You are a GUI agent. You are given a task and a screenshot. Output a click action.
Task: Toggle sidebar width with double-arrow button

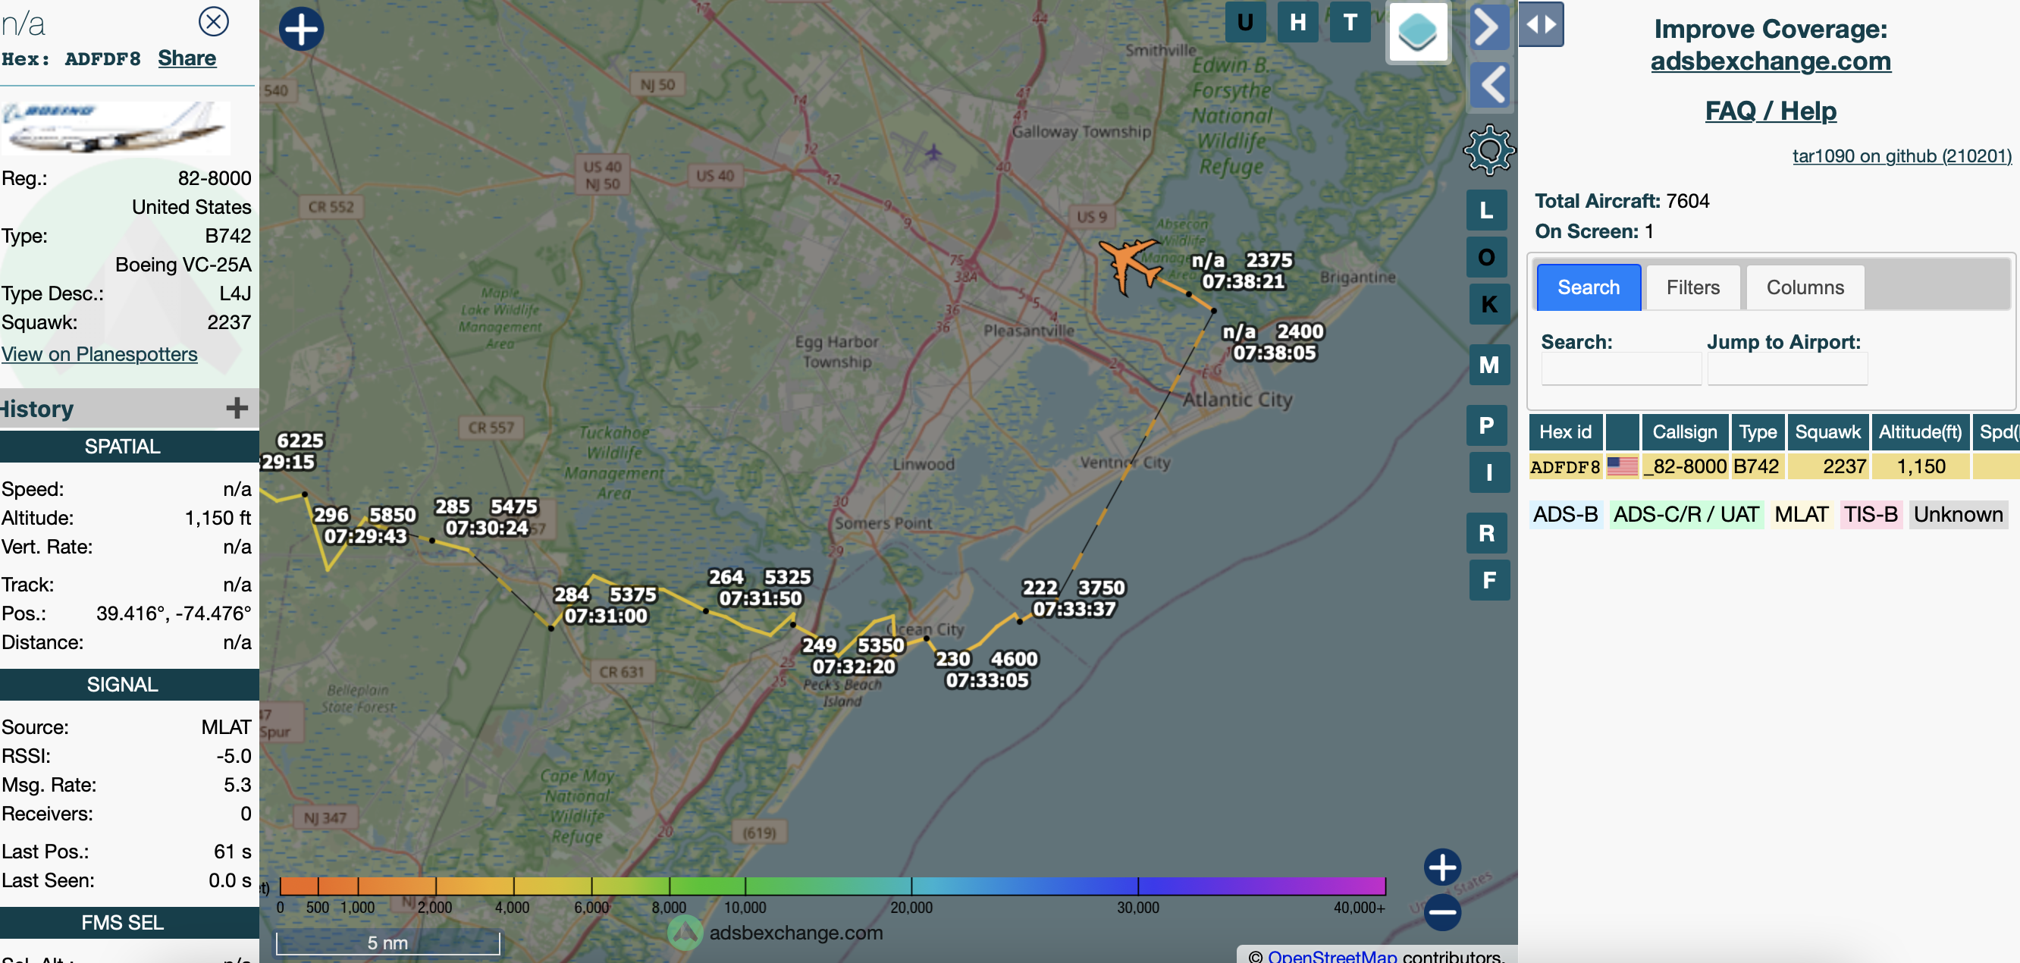pyautogui.click(x=1541, y=24)
